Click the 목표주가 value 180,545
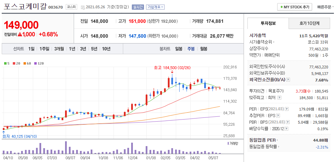Viewport: 336px width, 162px height. [321, 91]
